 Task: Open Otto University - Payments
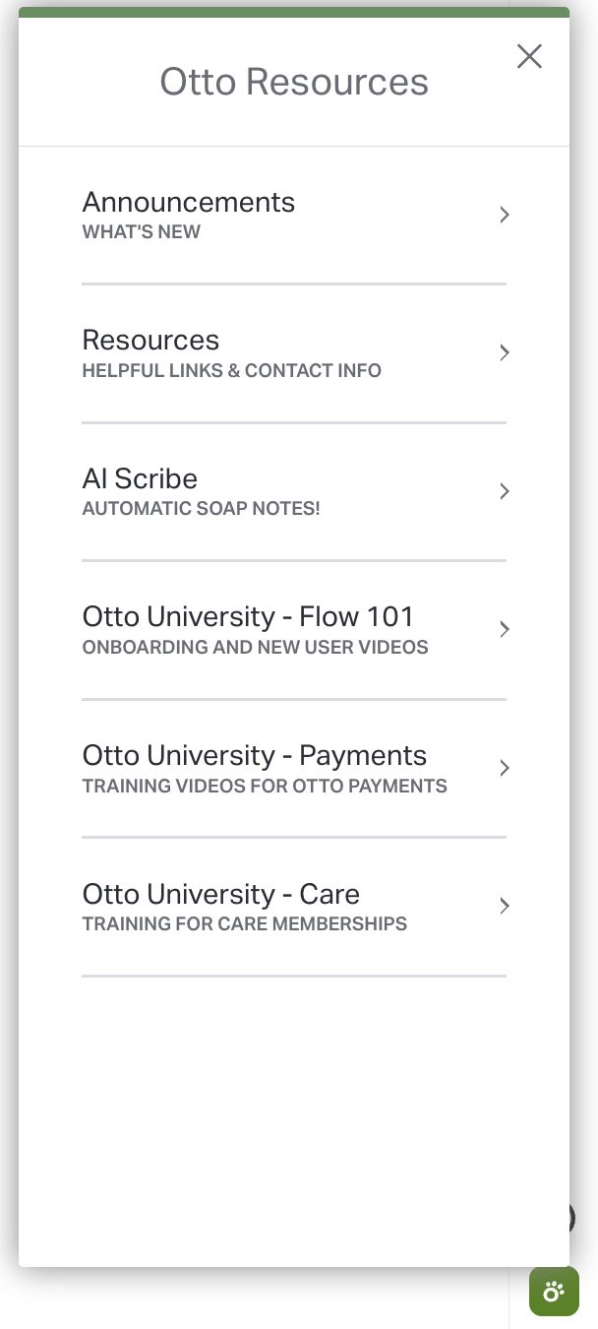pos(294,769)
